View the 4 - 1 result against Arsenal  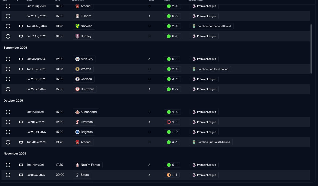pyautogui.click(x=172, y=142)
